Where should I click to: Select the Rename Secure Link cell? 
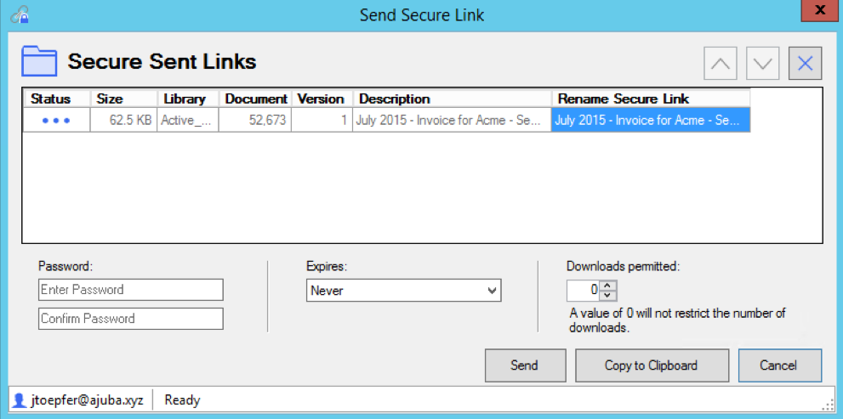650,121
